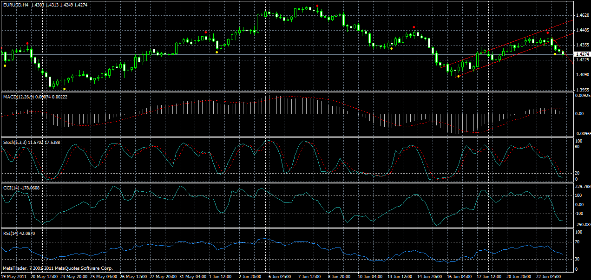This screenshot has width=591, height=280.
Task: Click the 0.00925 MACD scale value
Action: click(583, 95)
